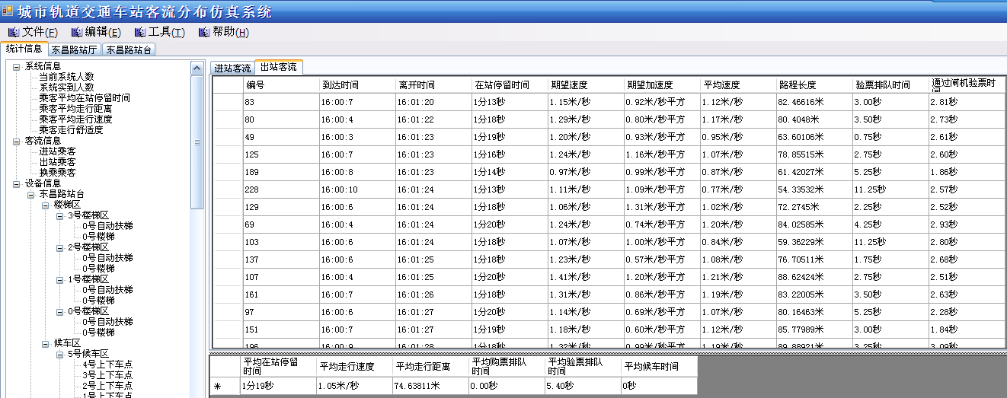This screenshot has width=1007, height=398.
Task: Select 当前系统人数 in the tree
Action: point(66,77)
